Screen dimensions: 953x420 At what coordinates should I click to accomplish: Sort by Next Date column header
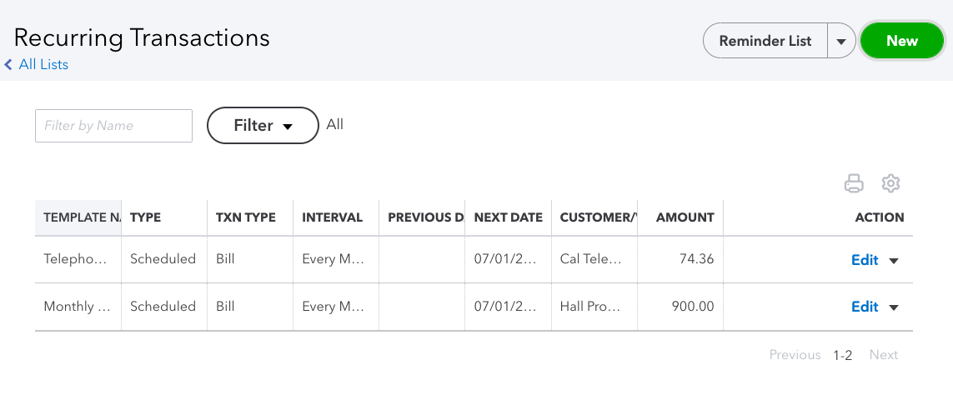(508, 217)
